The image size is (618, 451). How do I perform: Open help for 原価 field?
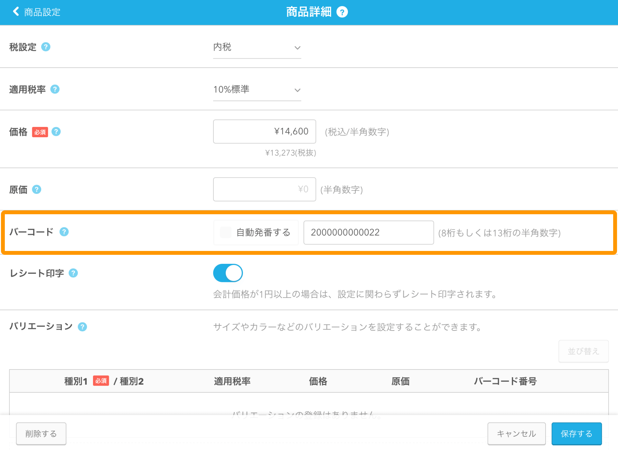[37, 190]
